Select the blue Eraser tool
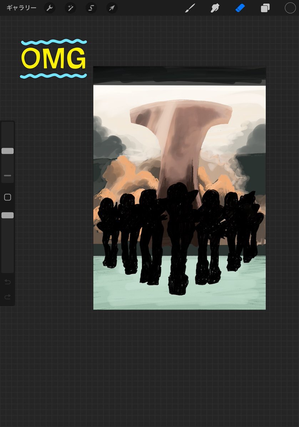This screenshot has height=427, width=299. coord(240,8)
